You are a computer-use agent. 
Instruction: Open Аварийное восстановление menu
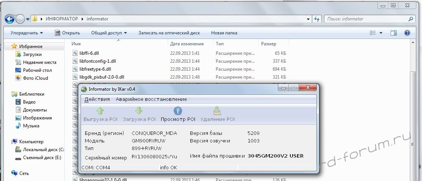click(151, 99)
